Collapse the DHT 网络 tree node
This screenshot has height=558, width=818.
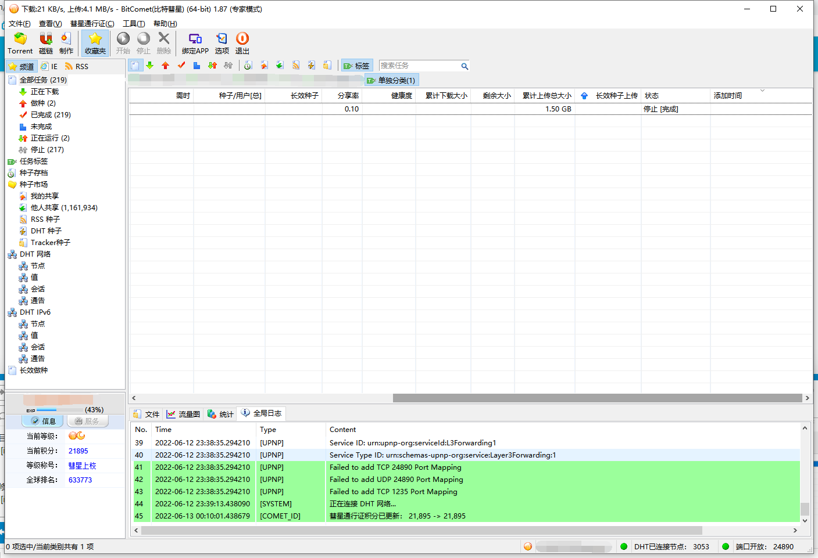[x=35, y=254]
